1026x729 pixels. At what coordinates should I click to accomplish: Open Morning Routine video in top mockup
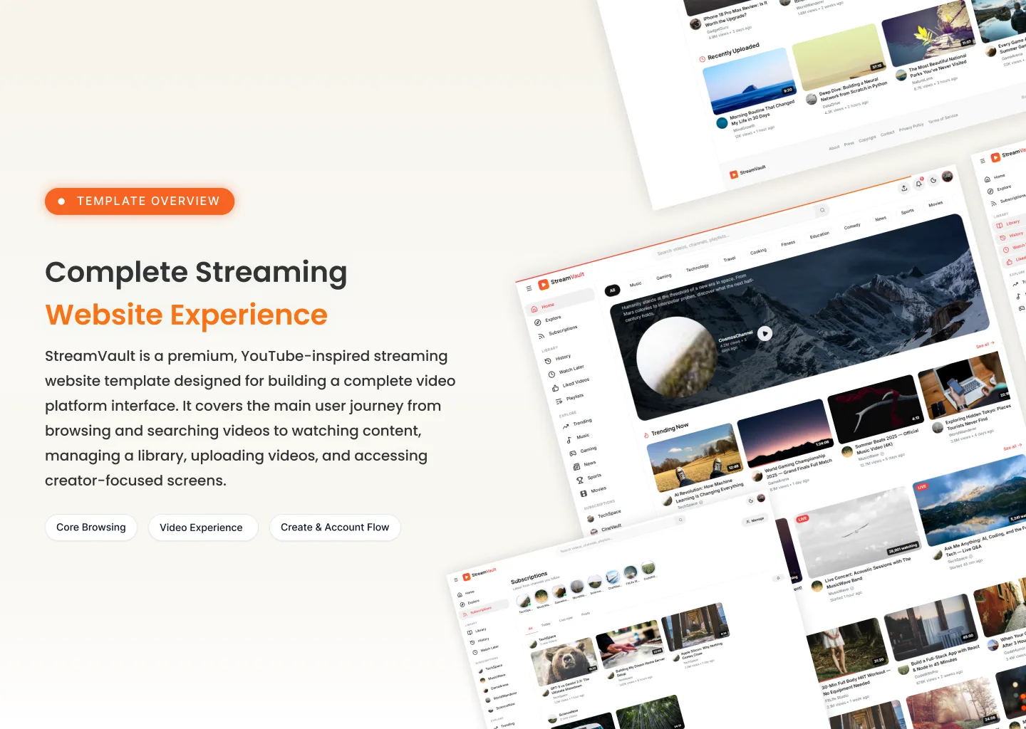(749, 81)
